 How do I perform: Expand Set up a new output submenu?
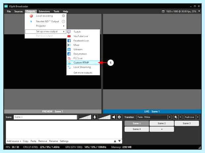64,31
